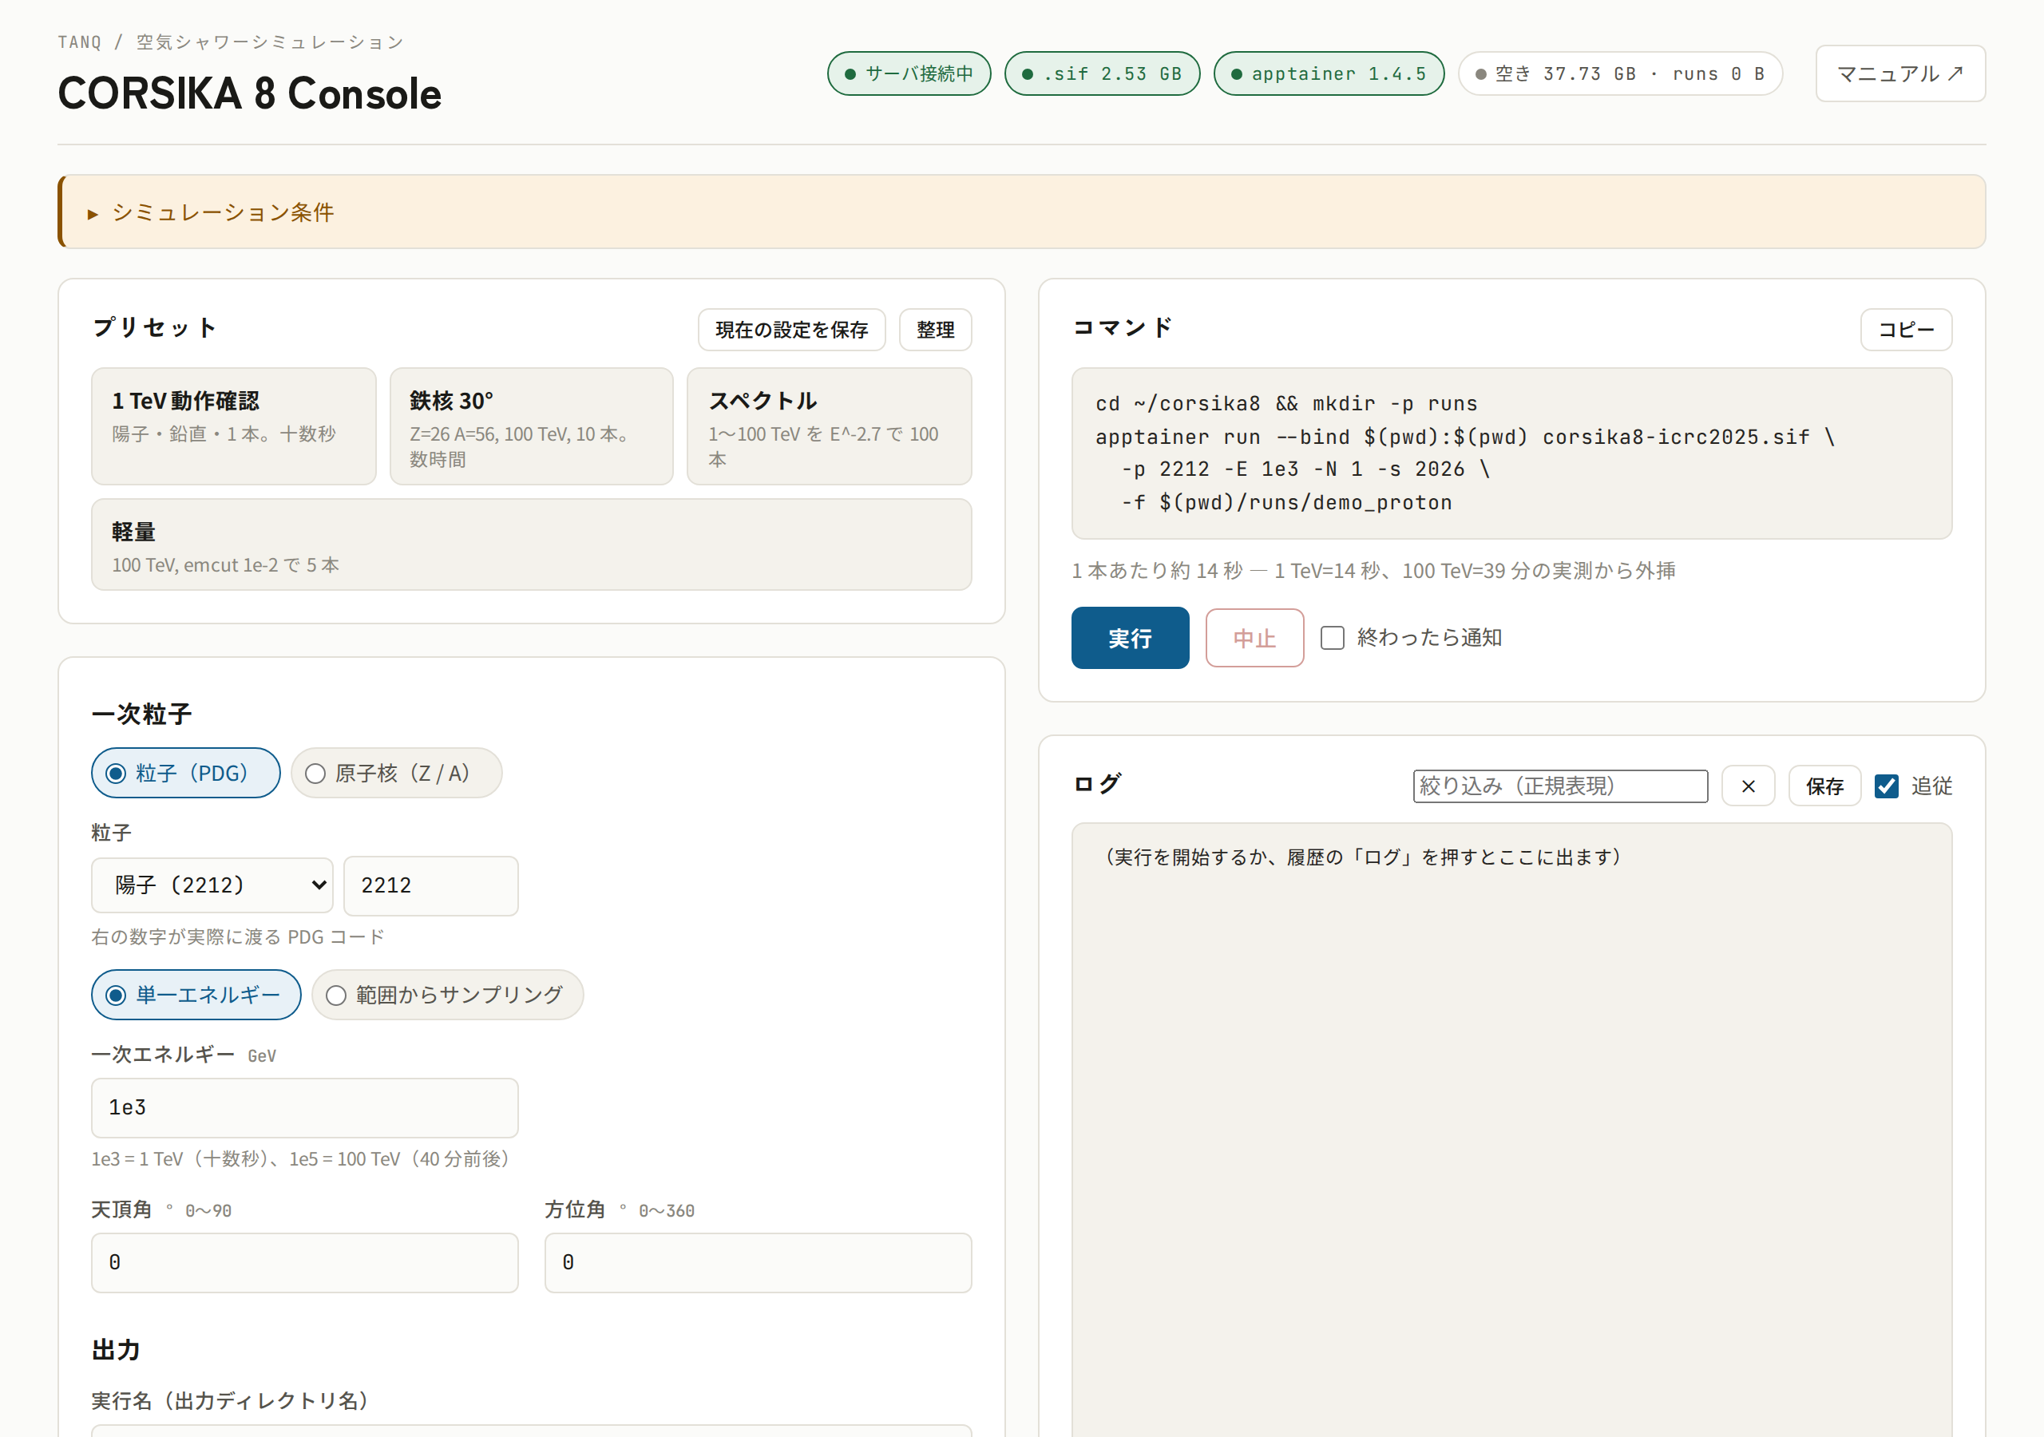This screenshot has width=2044, height=1437.
Task: Click the PDG code field showing 2212
Action: point(431,885)
